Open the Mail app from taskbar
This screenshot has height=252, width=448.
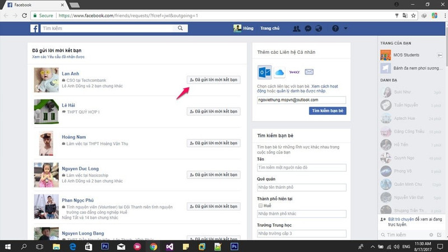coord(121,246)
